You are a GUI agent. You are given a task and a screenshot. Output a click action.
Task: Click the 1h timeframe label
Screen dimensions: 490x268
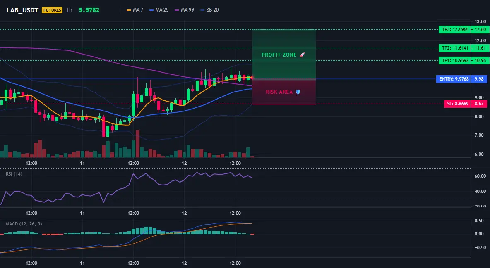tap(70, 10)
